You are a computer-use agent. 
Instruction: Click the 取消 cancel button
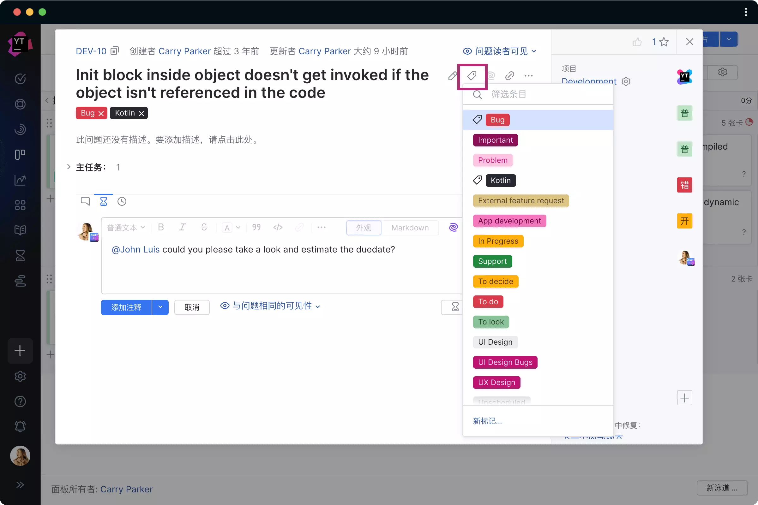coord(192,307)
